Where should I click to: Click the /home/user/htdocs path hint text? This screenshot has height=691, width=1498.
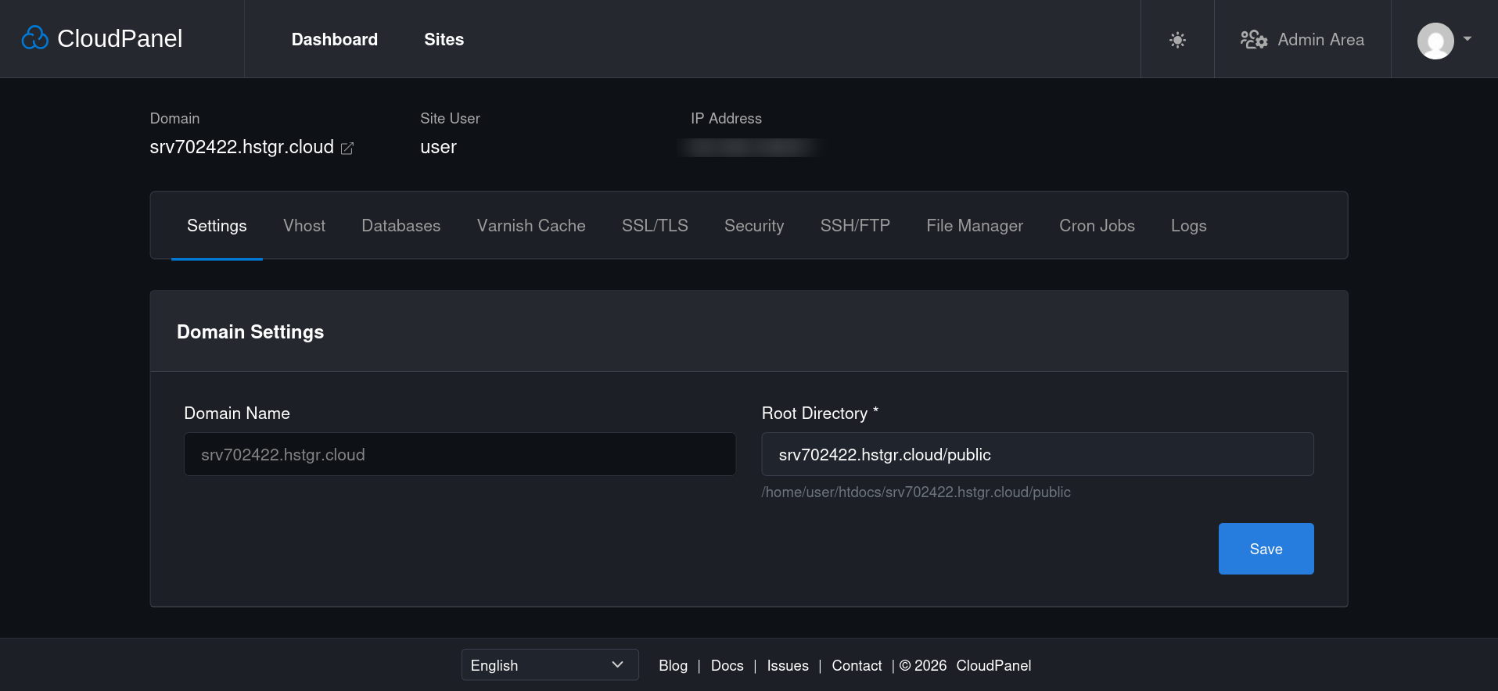(916, 492)
